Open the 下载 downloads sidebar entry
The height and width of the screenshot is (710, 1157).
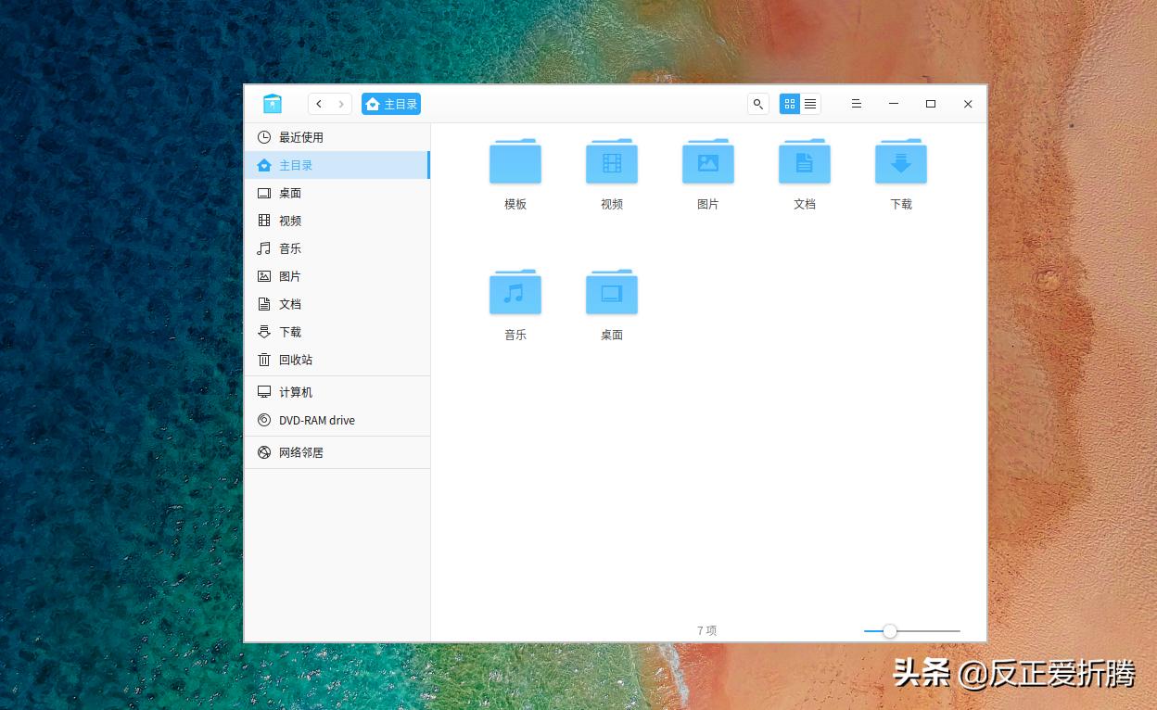[289, 332]
